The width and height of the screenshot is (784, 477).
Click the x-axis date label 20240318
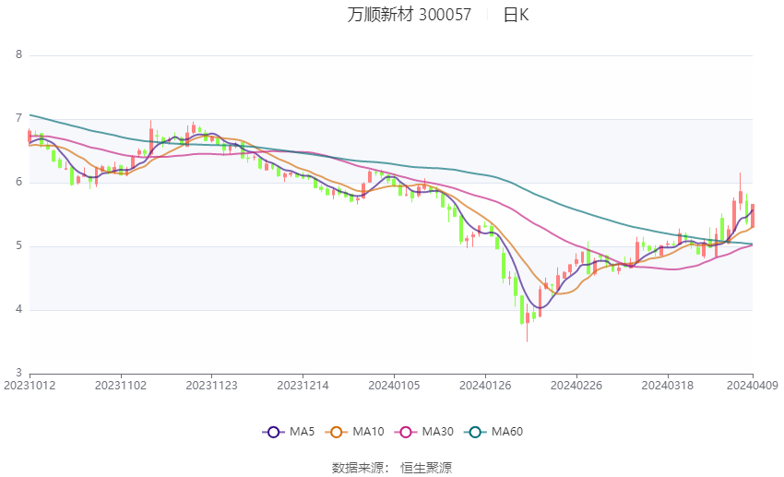[667, 386]
